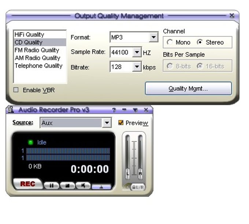Click the 0:00:00 elapsed time display
This screenshot has height=224, width=249.
[x=90, y=169]
